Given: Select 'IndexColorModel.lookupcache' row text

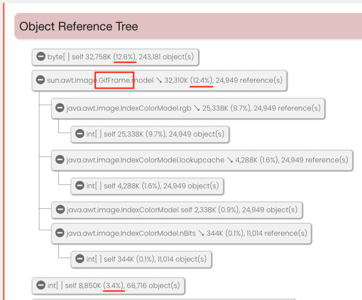Looking at the screenshot, I should coord(207,160).
